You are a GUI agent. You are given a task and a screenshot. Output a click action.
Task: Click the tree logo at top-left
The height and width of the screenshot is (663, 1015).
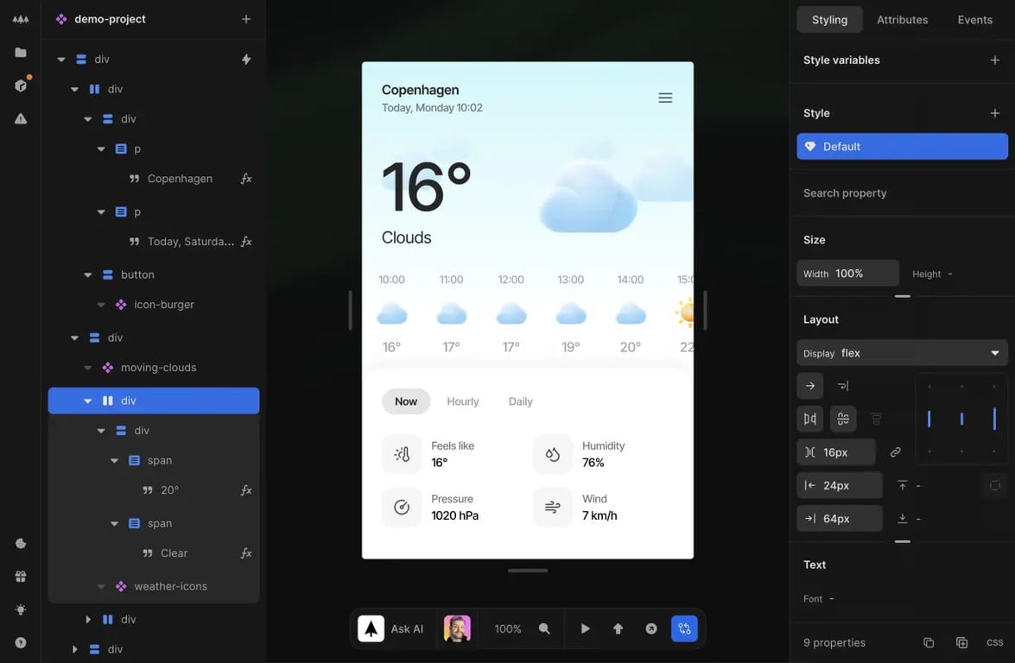coord(21,19)
